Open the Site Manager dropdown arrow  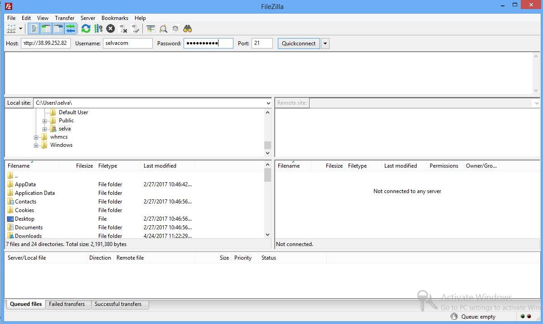20,29
